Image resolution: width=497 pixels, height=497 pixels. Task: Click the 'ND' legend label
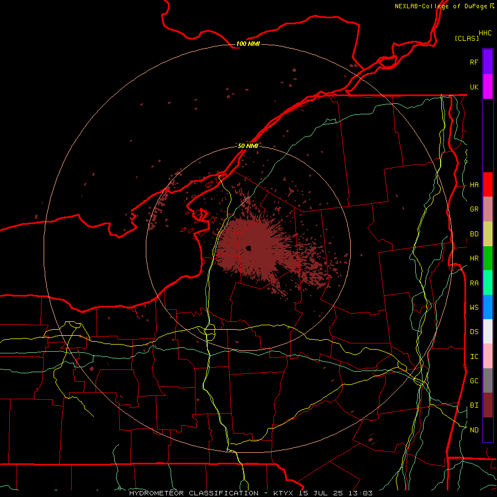point(474,430)
